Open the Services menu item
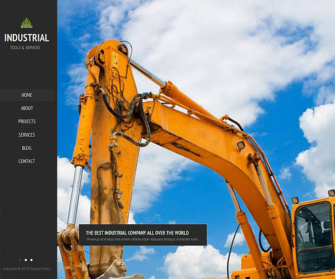Viewport: 335px width, 279px height. coord(27,135)
